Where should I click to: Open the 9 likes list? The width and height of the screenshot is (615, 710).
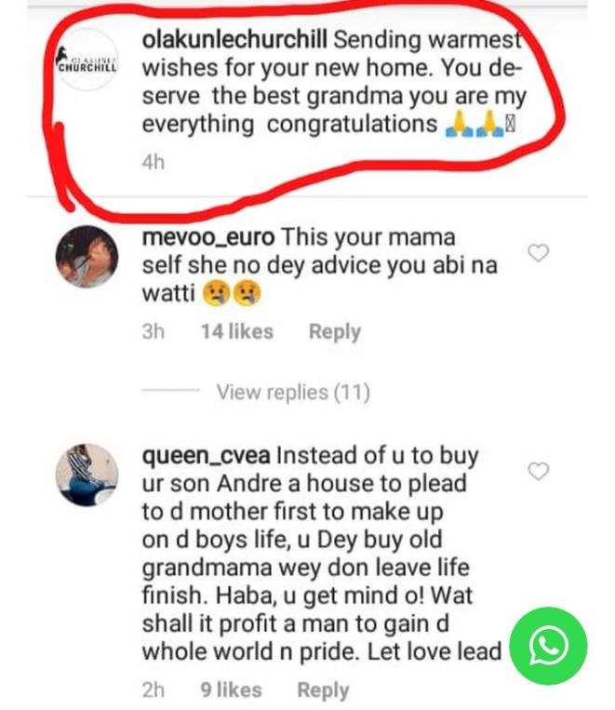coord(231,690)
